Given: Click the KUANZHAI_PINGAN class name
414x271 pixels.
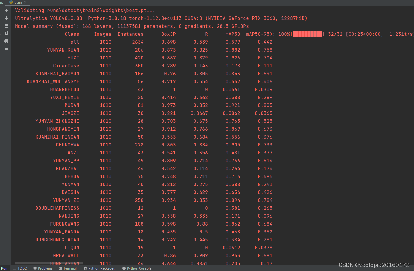Looking at the screenshot, I should click(x=57, y=137).
